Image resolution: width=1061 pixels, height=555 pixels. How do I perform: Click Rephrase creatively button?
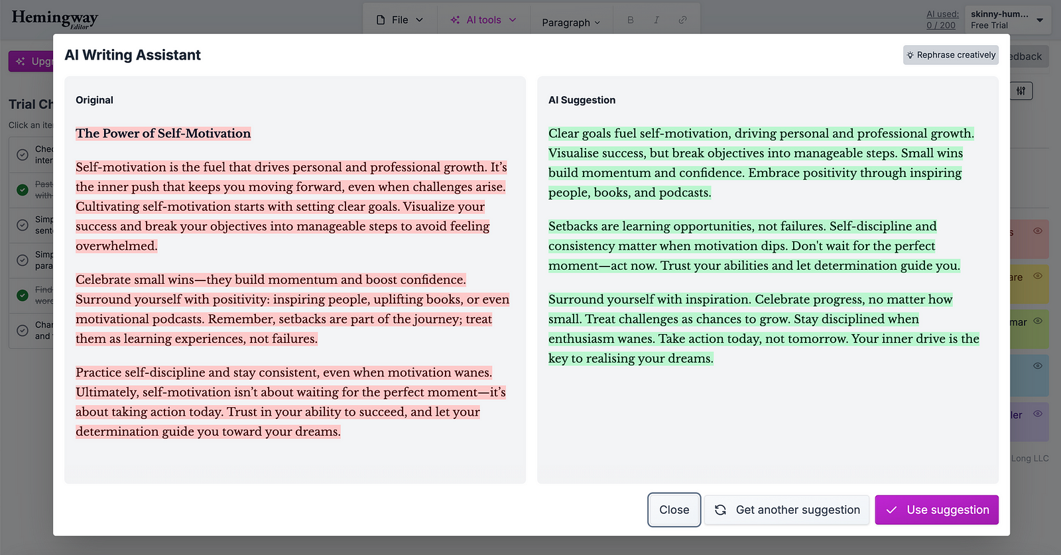[950, 55]
